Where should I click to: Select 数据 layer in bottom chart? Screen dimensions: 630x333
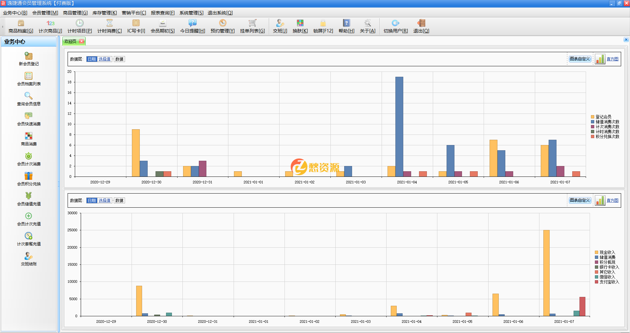[119, 200]
